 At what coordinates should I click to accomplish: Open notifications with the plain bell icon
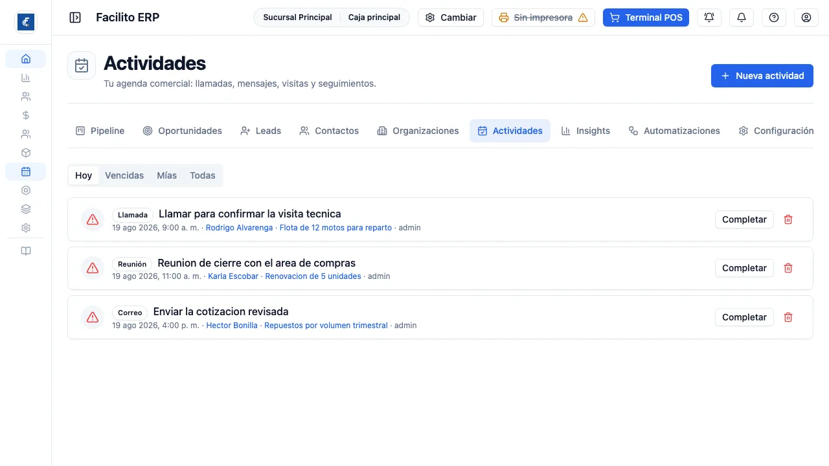point(742,17)
